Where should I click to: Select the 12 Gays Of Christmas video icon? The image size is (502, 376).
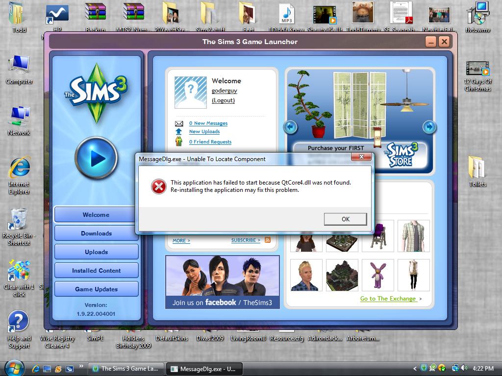[x=477, y=76]
